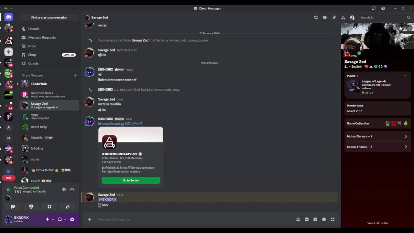Open the Reaction Roles conversation
The width and height of the screenshot is (414, 233).
click(49, 94)
